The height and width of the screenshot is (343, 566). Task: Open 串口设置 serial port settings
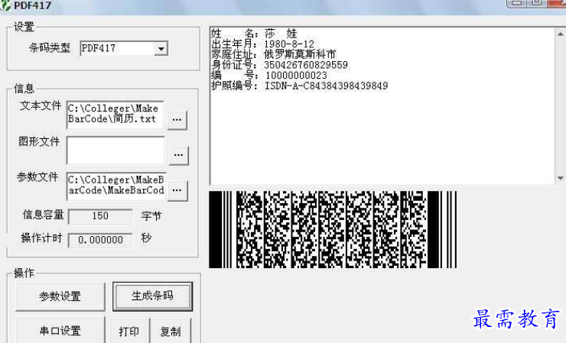60,330
